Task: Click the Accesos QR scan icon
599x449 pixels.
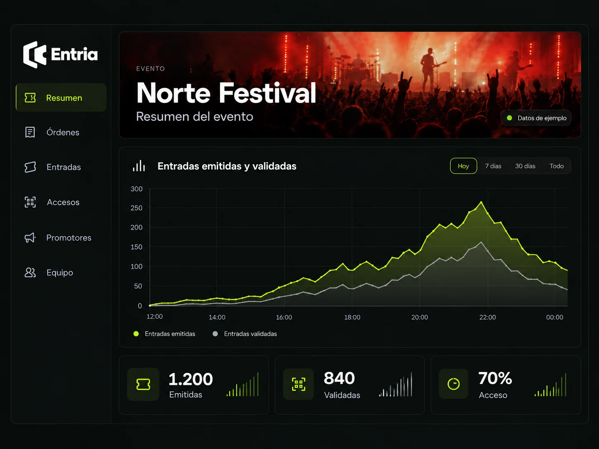Action: point(30,202)
